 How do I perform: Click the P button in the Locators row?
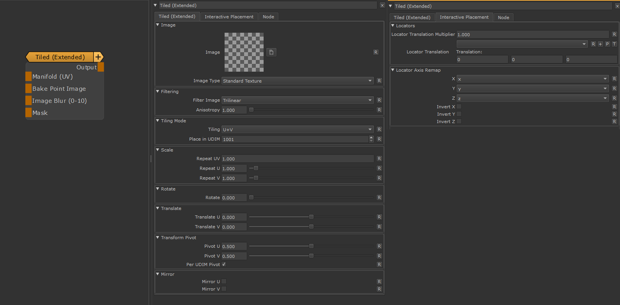[608, 44]
